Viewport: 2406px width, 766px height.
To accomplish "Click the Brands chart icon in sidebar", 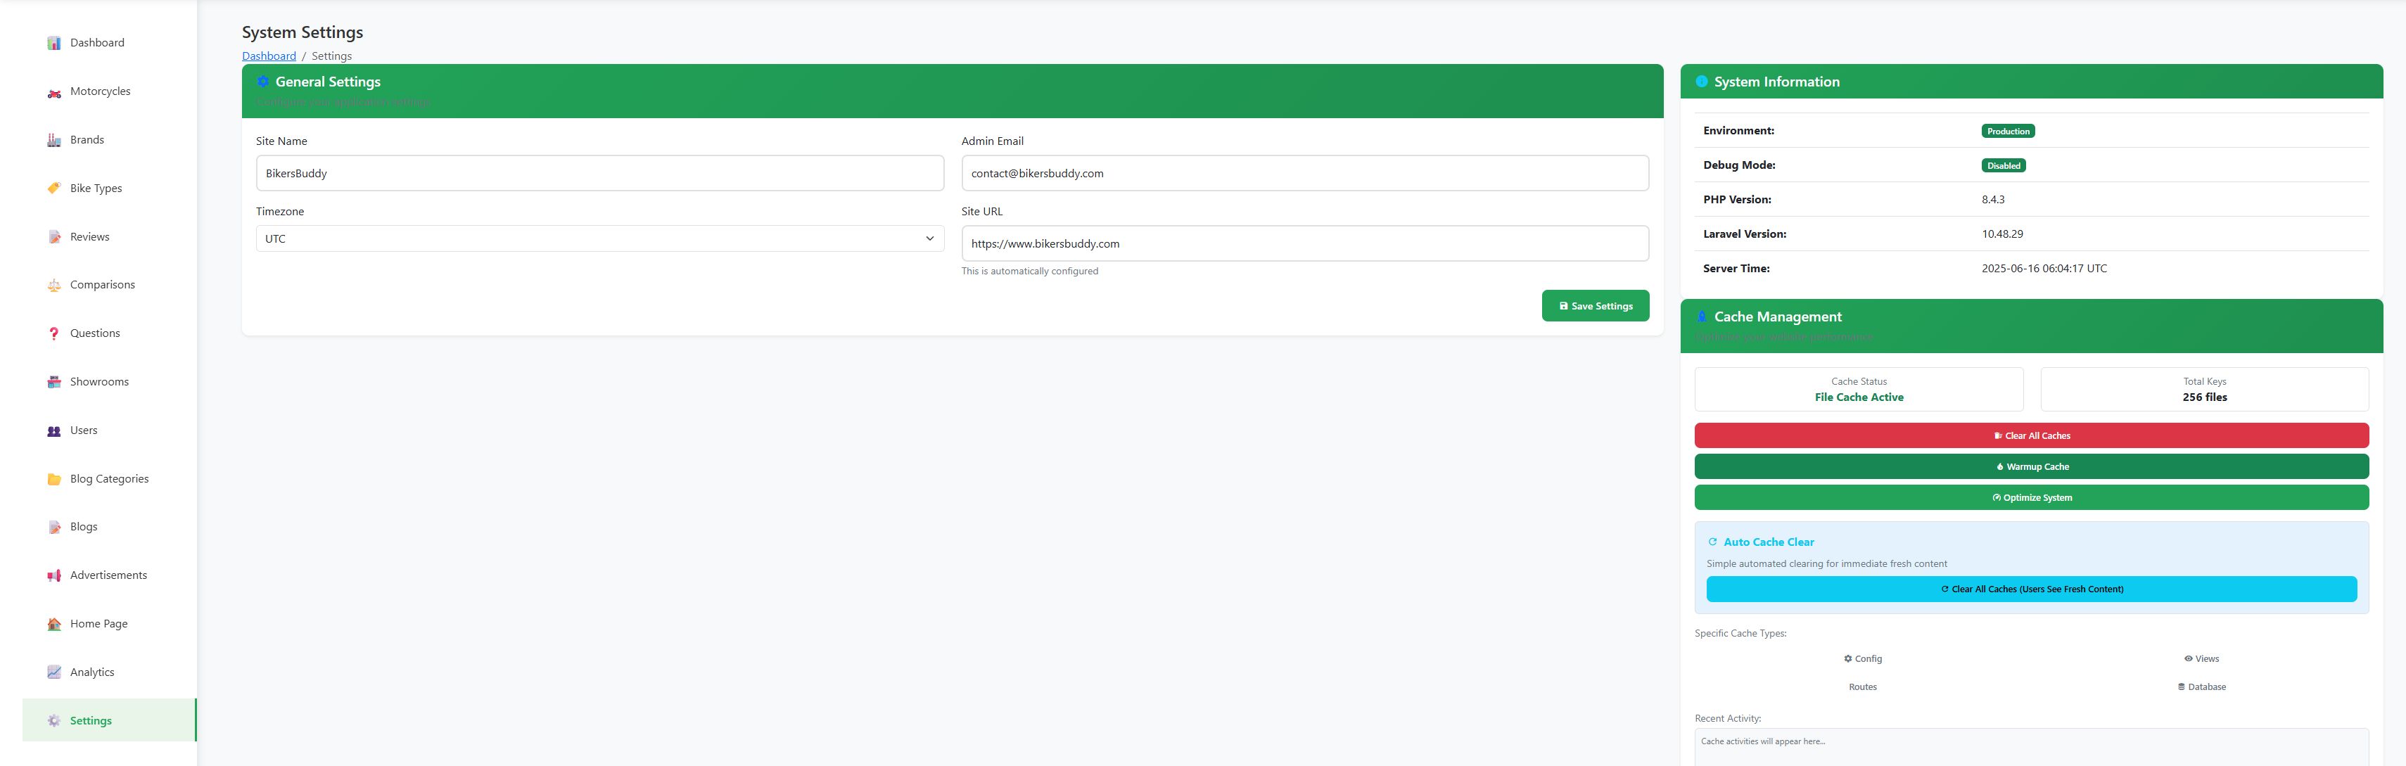I will [x=54, y=140].
